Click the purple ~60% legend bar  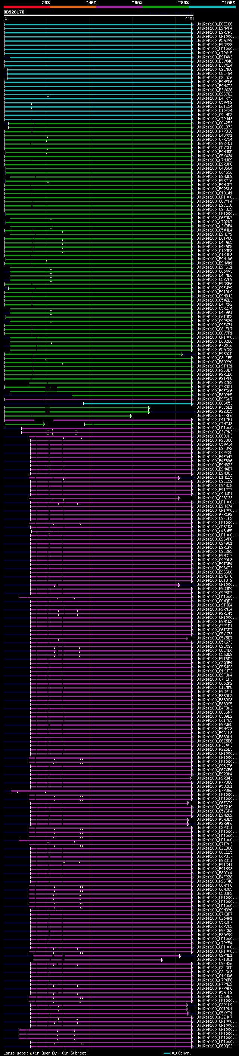tap(120, 7)
